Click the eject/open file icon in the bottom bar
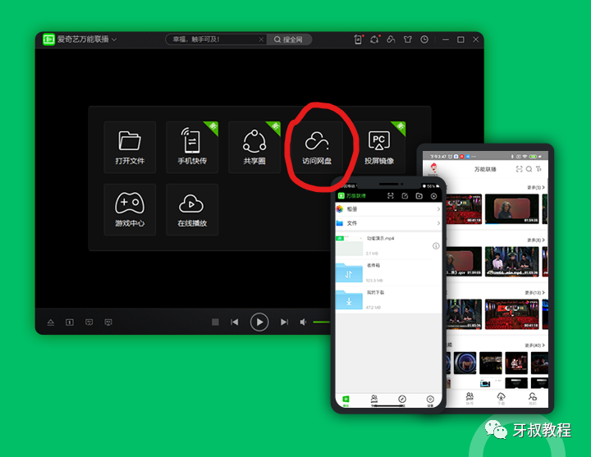 click(51, 322)
